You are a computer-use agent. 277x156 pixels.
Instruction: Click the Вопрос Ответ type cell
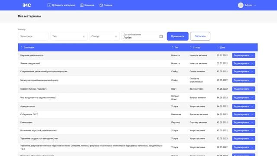click(175, 97)
